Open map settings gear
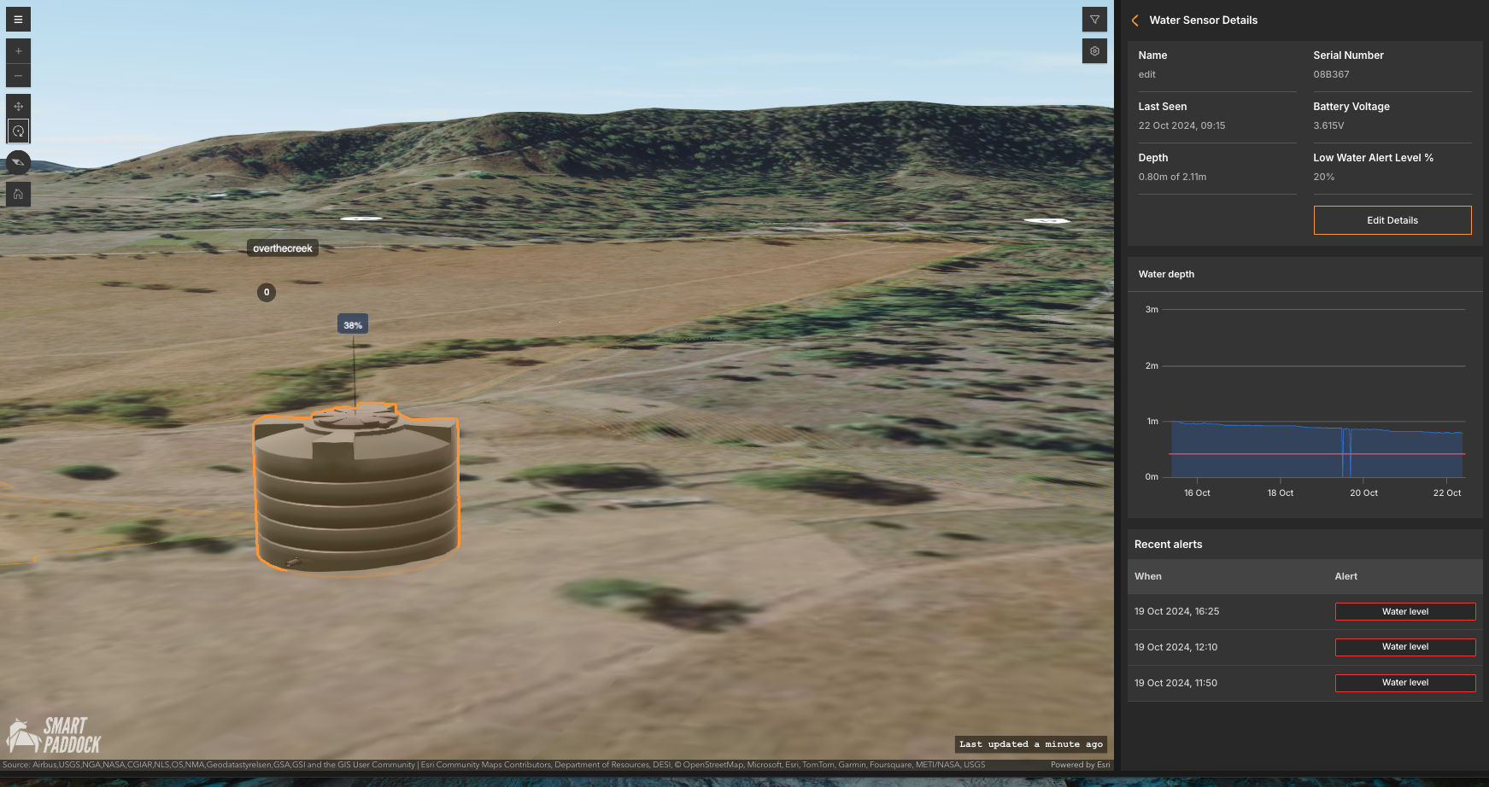Image resolution: width=1489 pixels, height=787 pixels. 1094,51
